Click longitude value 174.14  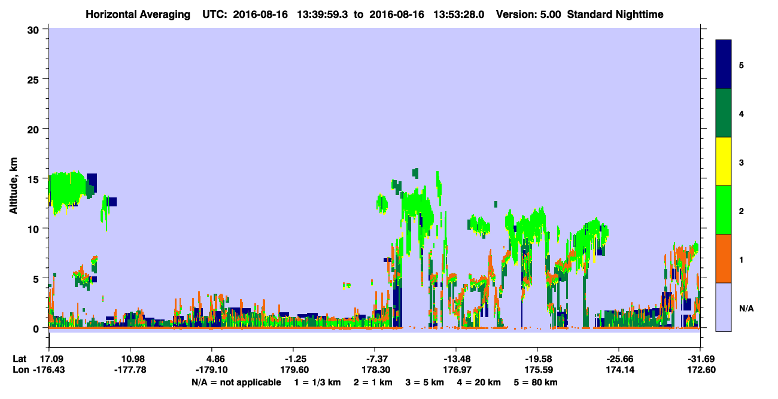(x=619, y=370)
